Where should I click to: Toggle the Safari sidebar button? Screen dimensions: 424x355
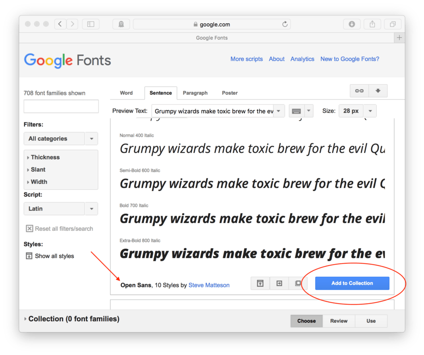pos(91,24)
